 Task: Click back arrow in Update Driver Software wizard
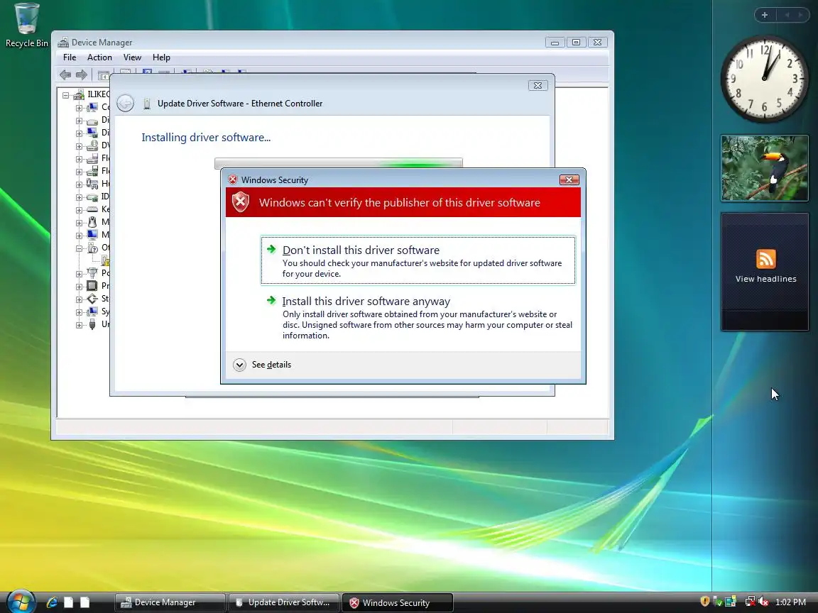coord(125,103)
